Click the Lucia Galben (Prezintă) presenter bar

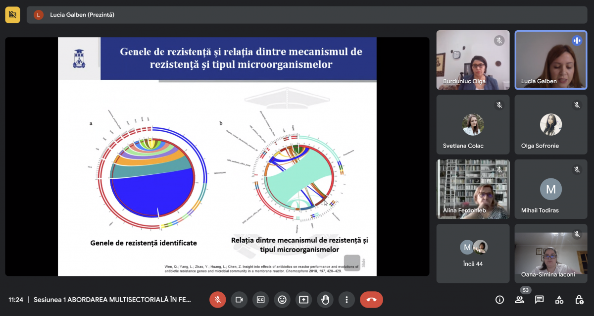[x=82, y=15]
